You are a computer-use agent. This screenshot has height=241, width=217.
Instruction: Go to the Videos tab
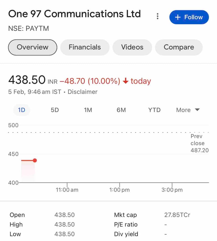132,47
